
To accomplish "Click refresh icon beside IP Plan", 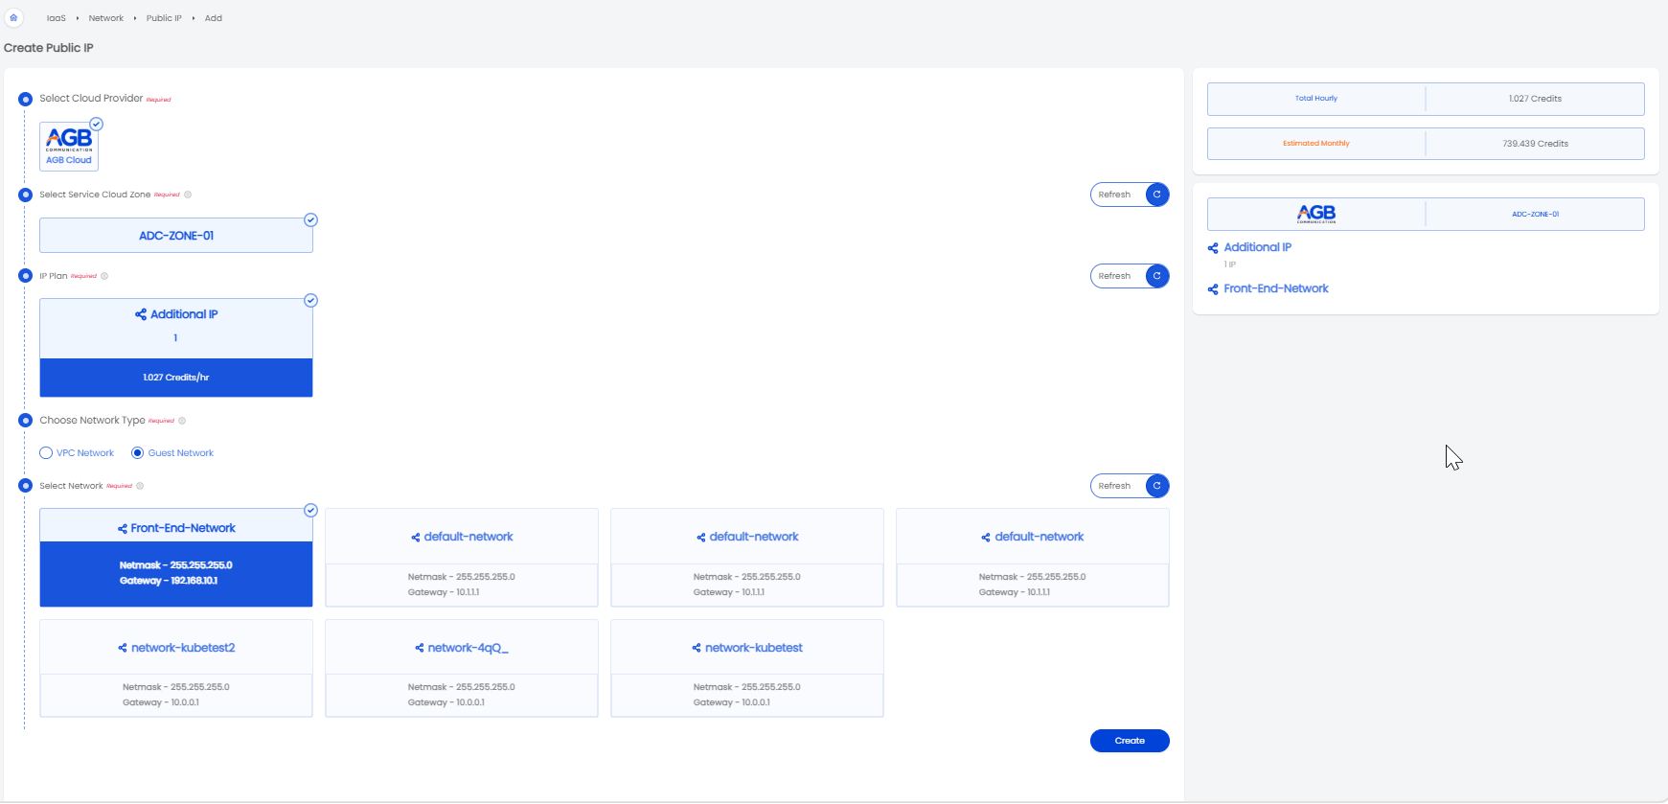I will tap(1157, 276).
